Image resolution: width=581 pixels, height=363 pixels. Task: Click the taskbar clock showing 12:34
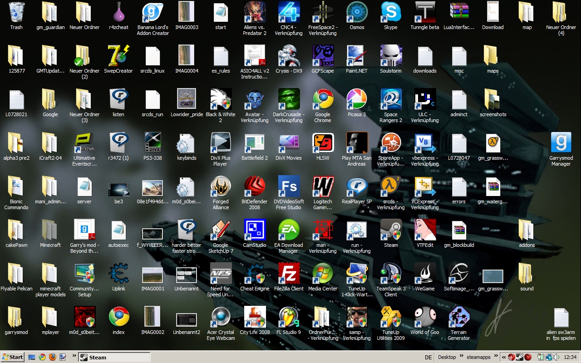[570, 357]
